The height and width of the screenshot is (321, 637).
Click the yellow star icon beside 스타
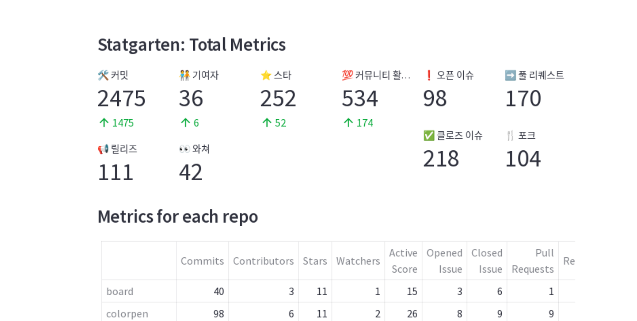(x=266, y=75)
